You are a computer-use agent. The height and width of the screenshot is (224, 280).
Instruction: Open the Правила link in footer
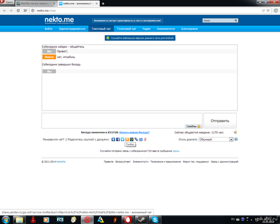(108, 161)
